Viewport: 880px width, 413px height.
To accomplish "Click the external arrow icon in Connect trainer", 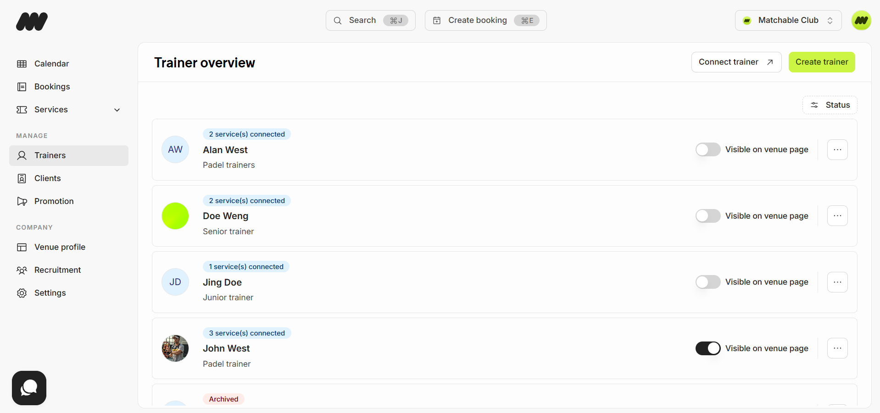I will 770,62.
